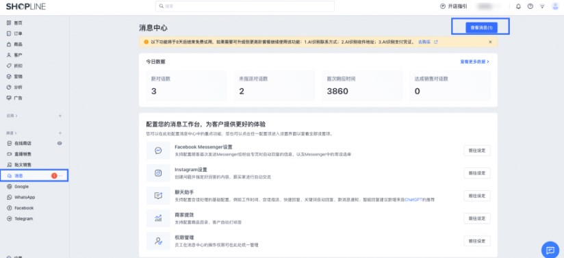Screen dimensions: 564x258
Task: Focus the top search field
Action: click(x=245, y=6)
